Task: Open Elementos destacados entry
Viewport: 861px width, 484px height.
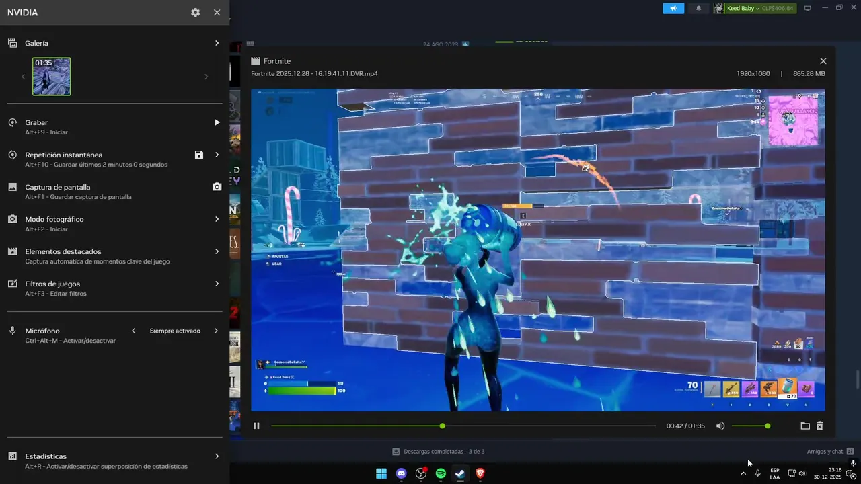Action: click(114, 256)
